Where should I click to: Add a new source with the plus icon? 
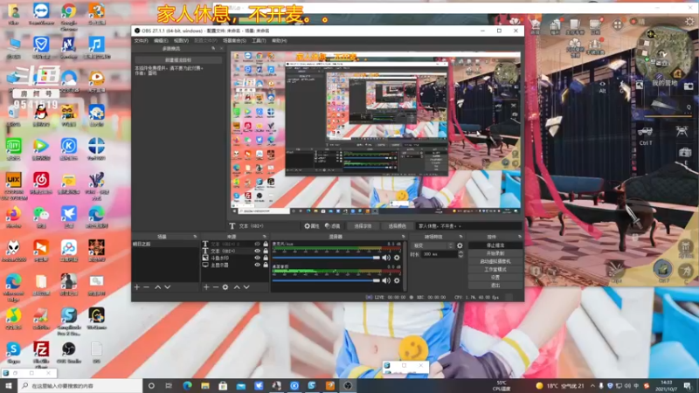click(x=206, y=287)
